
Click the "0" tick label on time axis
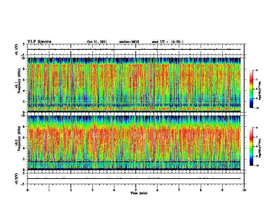tap(27, 190)
